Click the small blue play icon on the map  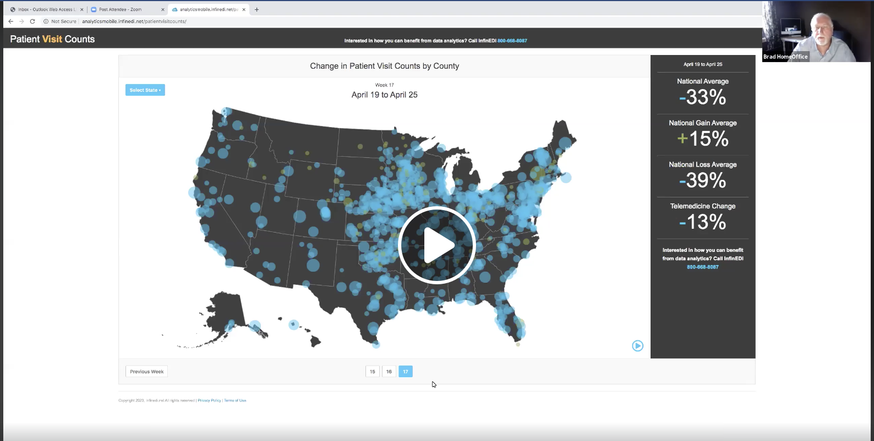pos(637,346)
